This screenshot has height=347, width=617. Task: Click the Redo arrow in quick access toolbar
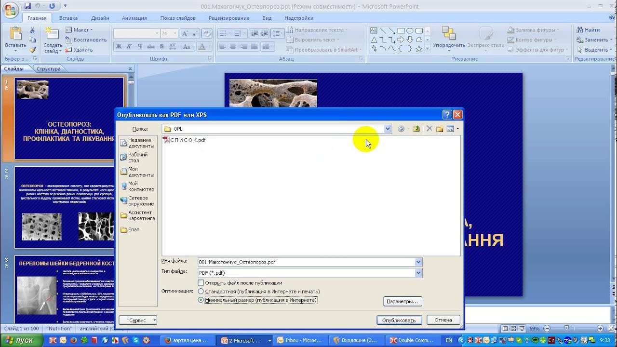(52, 6)
